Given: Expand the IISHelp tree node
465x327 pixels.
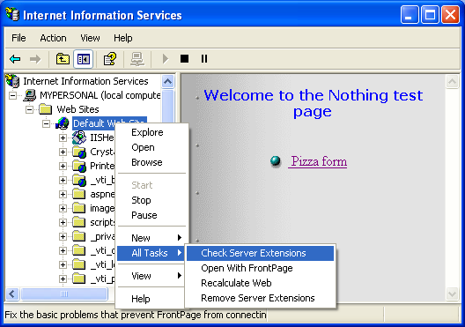Looking at the screenshot, I should tap(63, 137).
